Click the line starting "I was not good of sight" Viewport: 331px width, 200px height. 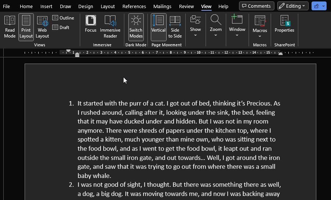click(x=179, y=185)
